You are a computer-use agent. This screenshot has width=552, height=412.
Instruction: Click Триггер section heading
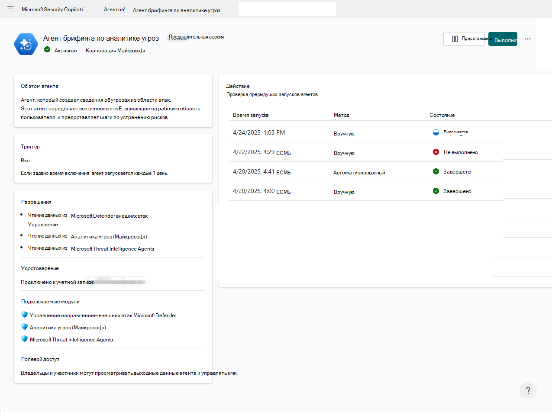pos(30,147)
